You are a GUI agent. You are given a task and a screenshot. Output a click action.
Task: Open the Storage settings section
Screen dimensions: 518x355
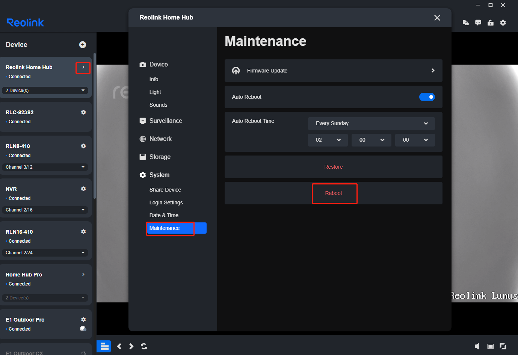point(159,157)
